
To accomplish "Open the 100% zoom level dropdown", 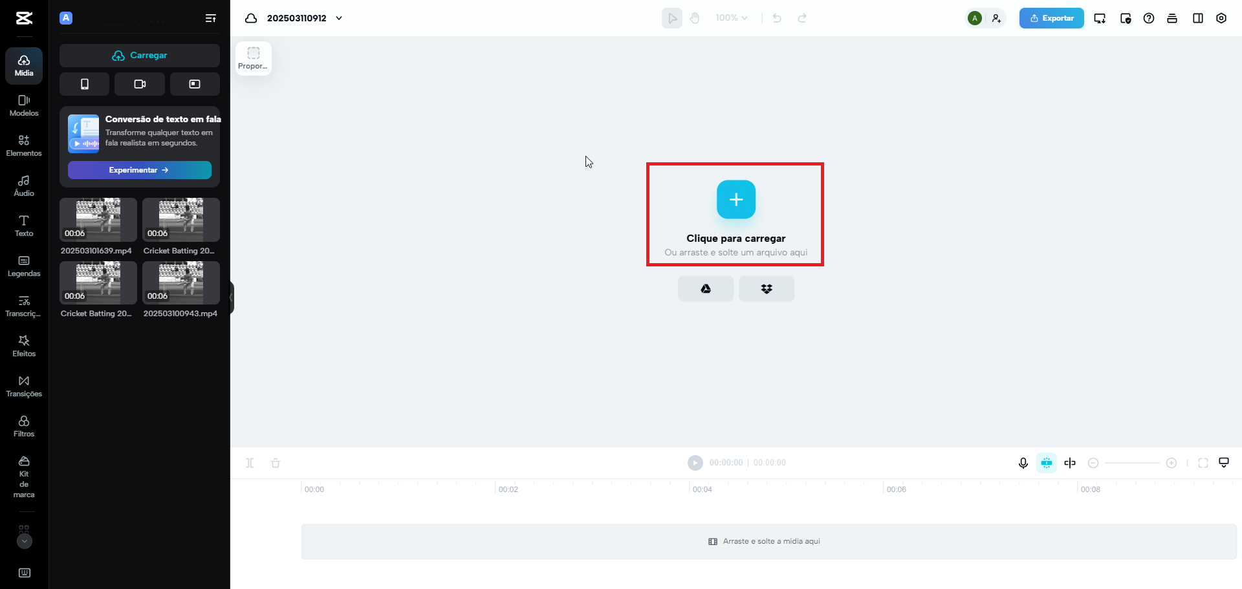I will click(732, 18).
